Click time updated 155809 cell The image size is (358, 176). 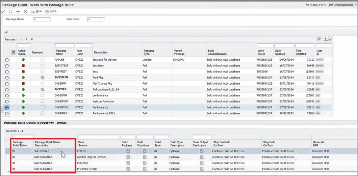pos(310,71)
